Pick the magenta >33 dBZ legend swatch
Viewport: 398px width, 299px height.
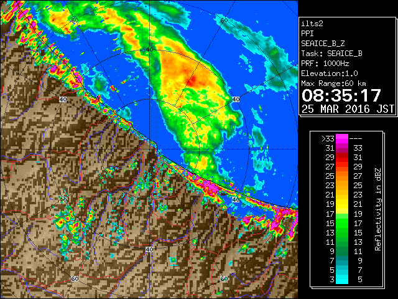pyautogui.click(x=342, y=138)
